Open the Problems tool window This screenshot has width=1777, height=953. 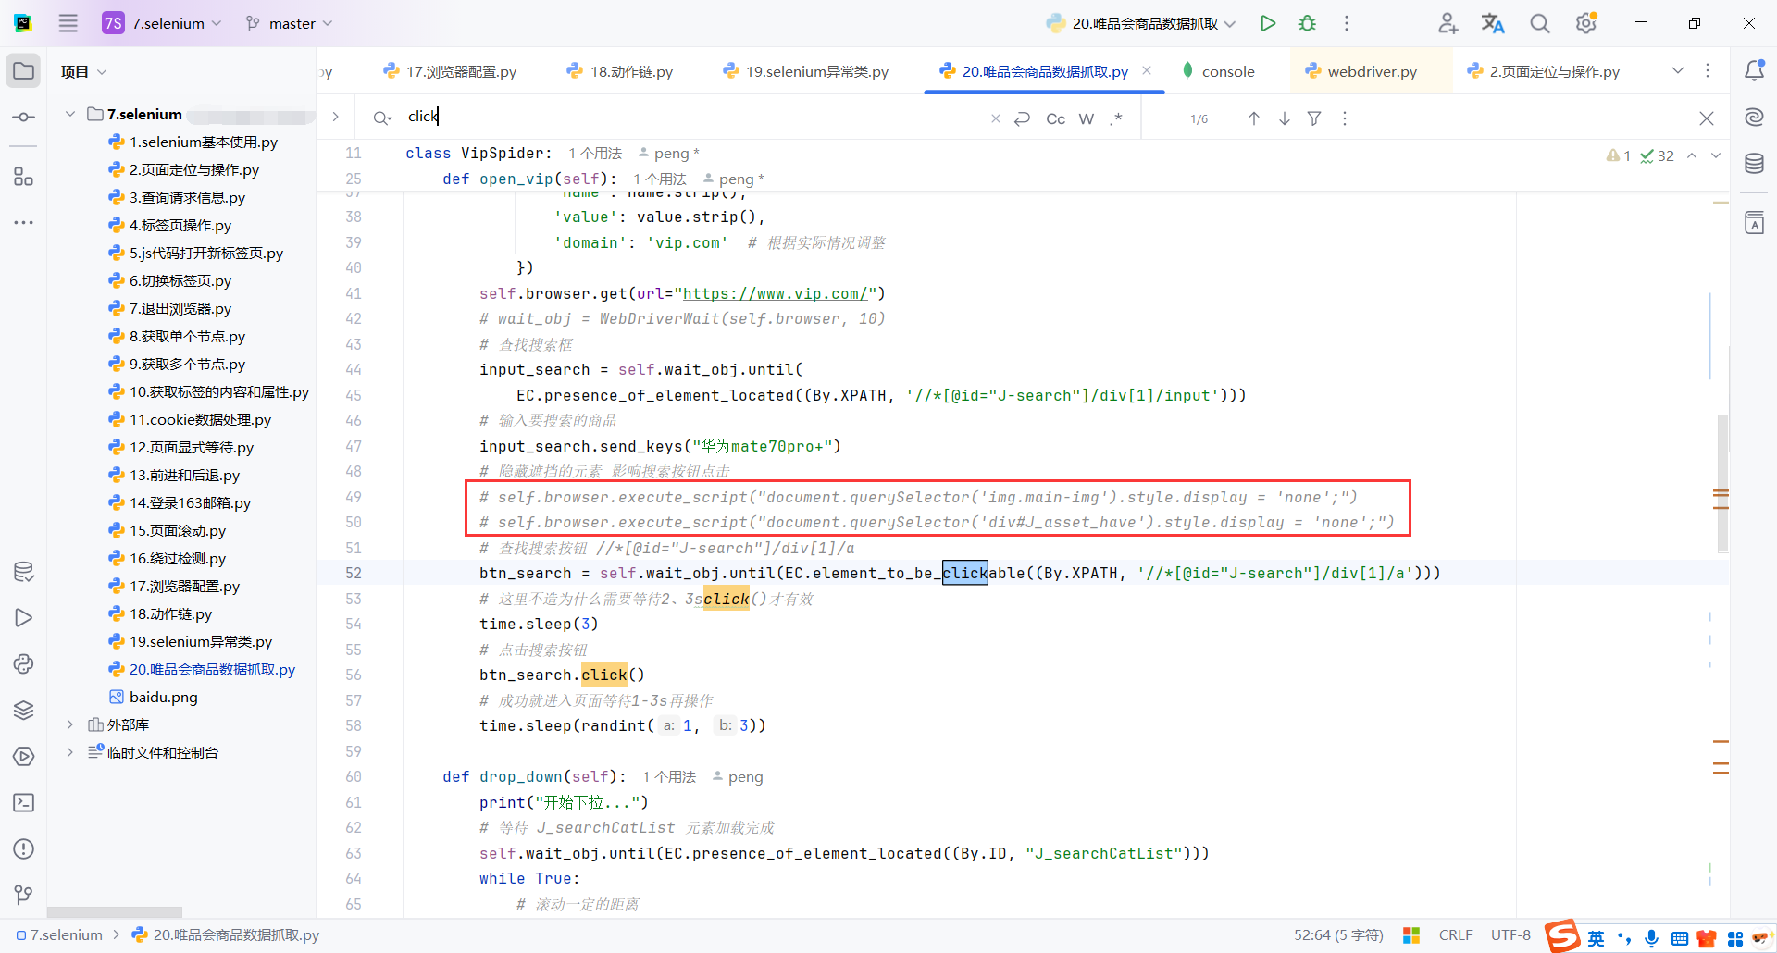click(23, 849)
